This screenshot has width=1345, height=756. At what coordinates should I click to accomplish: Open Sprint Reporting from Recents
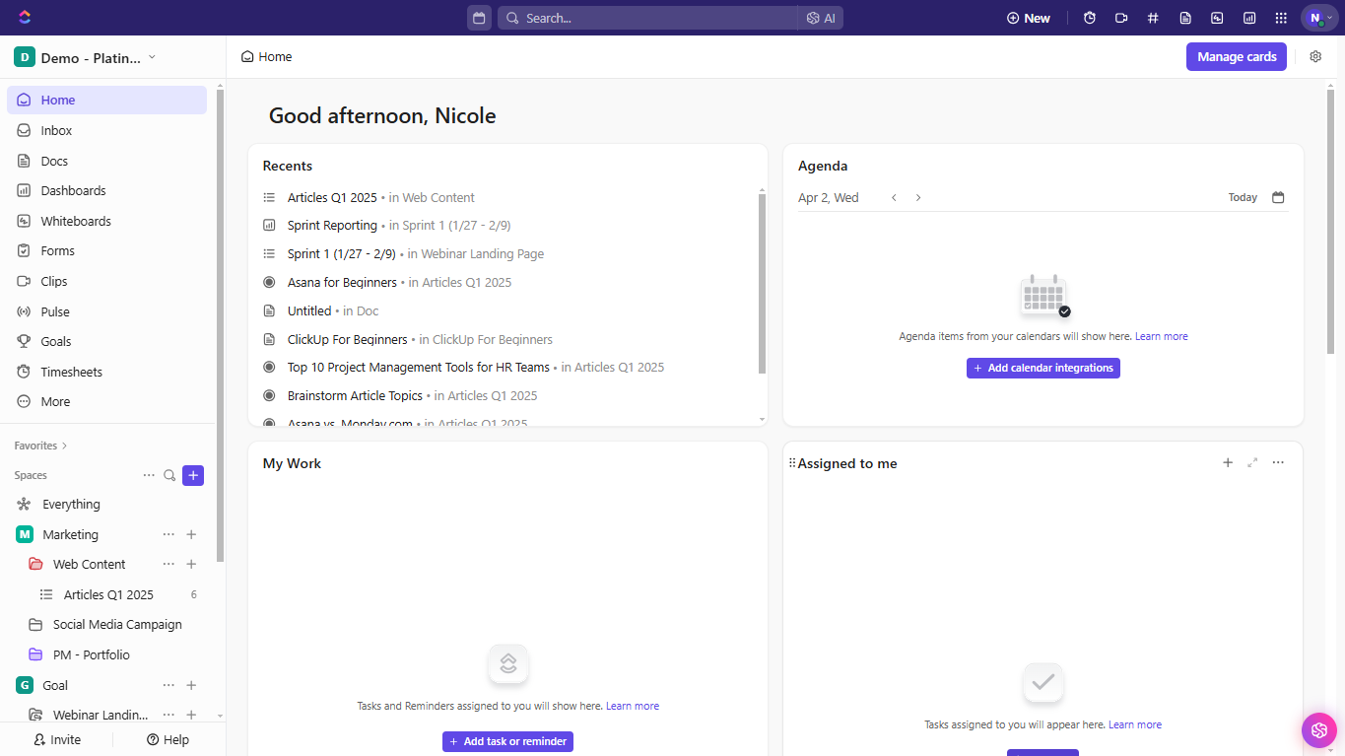tap(332, 226)
